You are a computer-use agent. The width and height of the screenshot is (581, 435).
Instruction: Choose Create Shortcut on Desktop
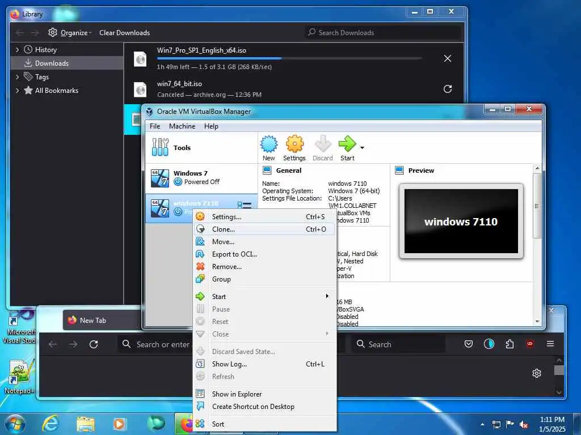click(264, 407)
